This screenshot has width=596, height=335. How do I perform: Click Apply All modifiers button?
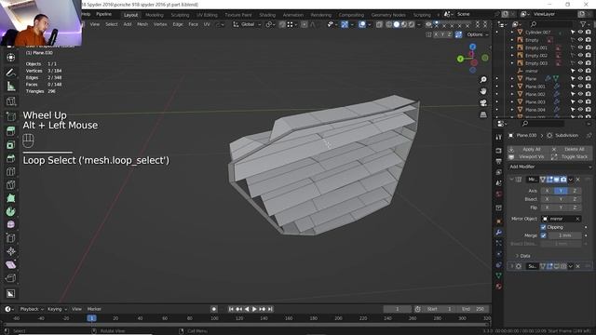click(528, 149)
